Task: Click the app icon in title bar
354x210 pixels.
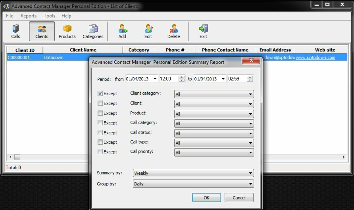Action: point(6,6)
